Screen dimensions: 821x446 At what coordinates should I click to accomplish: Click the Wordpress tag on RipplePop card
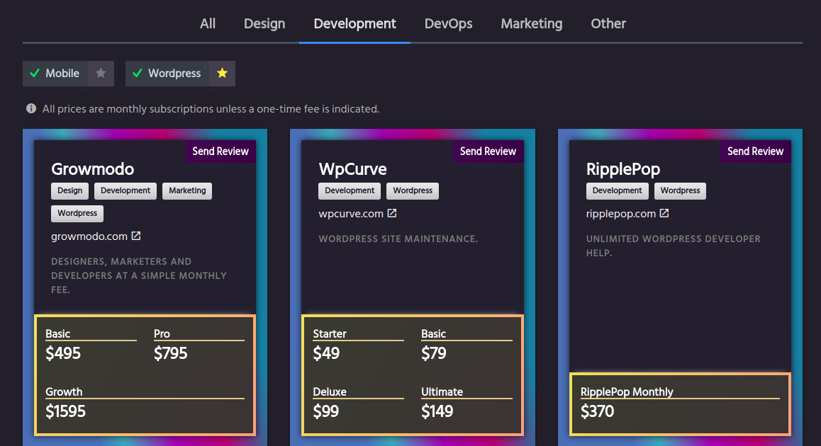pyautogui.click(x=680, y=191)
